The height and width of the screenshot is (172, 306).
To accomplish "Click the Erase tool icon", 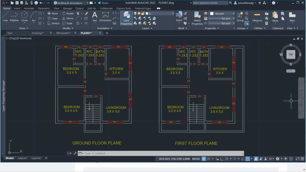I will click(86, 13).
